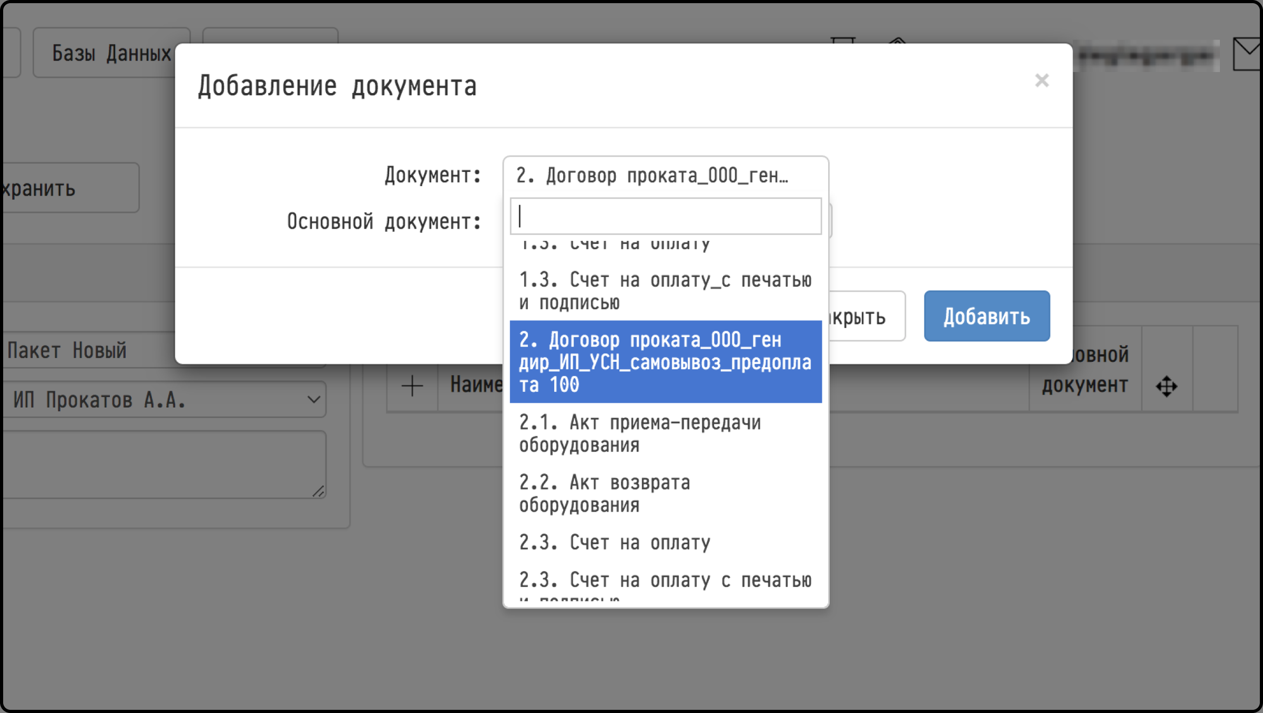Open the Документ dropdown selector
1263x713 pixels.
tap(666, 176)
